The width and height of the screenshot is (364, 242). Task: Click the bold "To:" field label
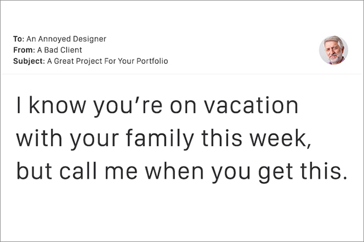coord(19,39)
